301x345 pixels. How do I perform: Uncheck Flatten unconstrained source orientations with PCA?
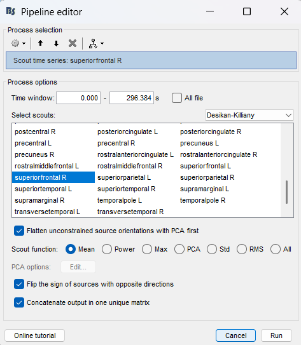19,231
